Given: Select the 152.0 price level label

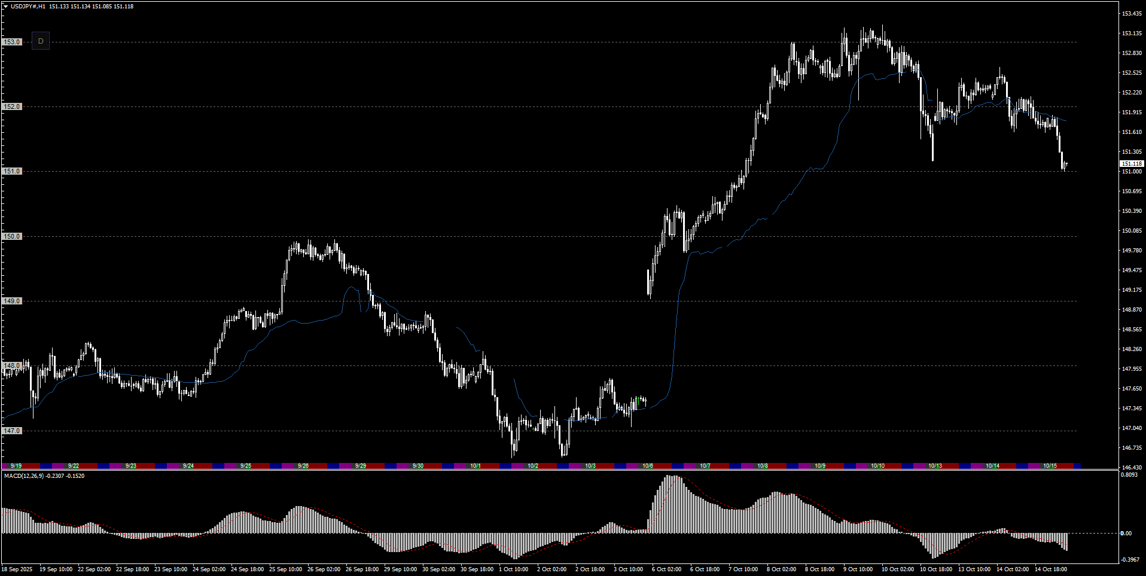Looking at the screenshot, I should [x=12, y=106].
